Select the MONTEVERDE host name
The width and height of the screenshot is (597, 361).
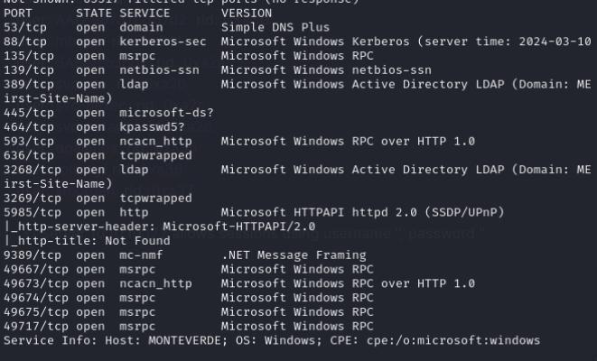point(184,340)
